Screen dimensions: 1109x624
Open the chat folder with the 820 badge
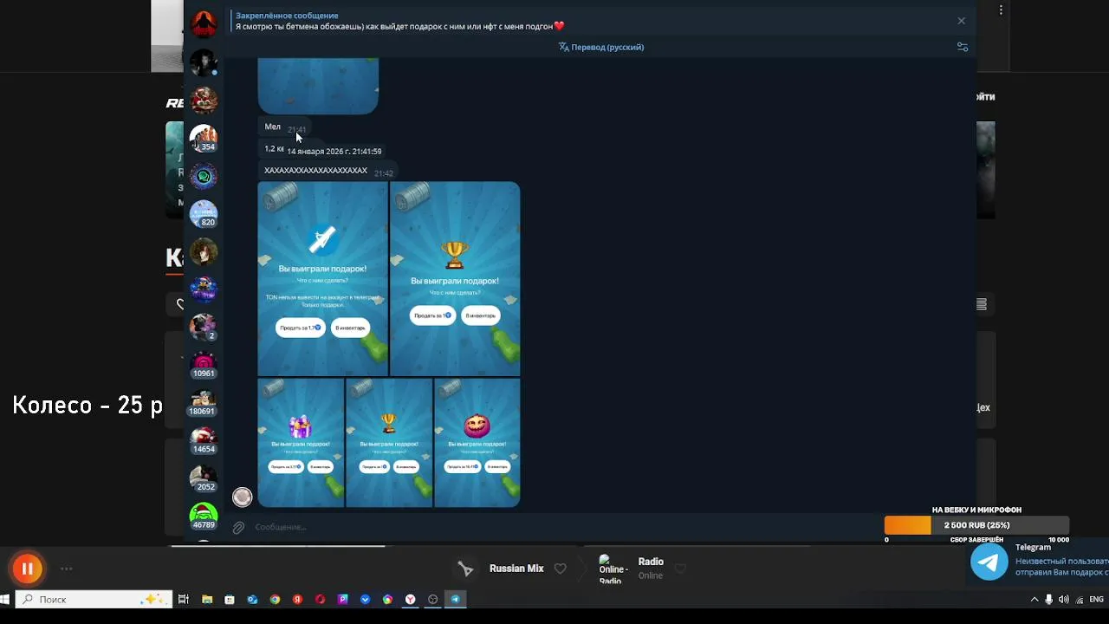(x=204, y=214)
